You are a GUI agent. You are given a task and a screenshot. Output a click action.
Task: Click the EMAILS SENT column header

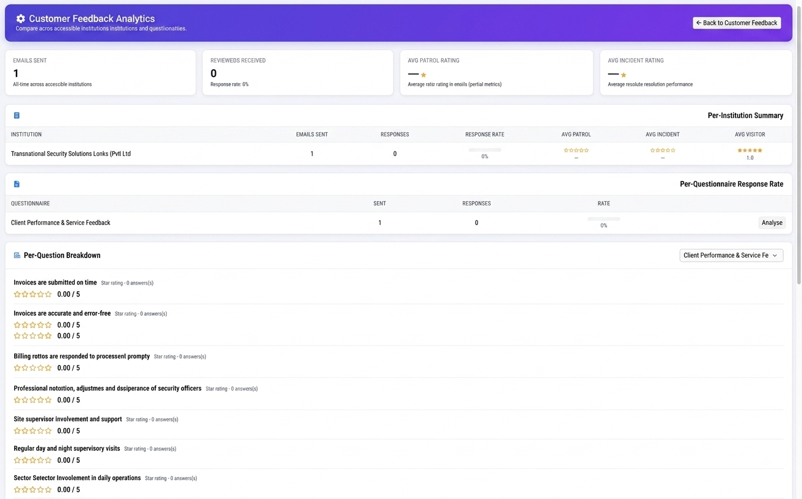click(312, 135)
